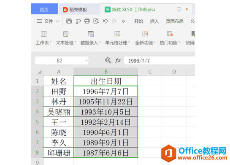Click the cell 1992年2月14日
The image size is (230, 165).
(106, 122)
